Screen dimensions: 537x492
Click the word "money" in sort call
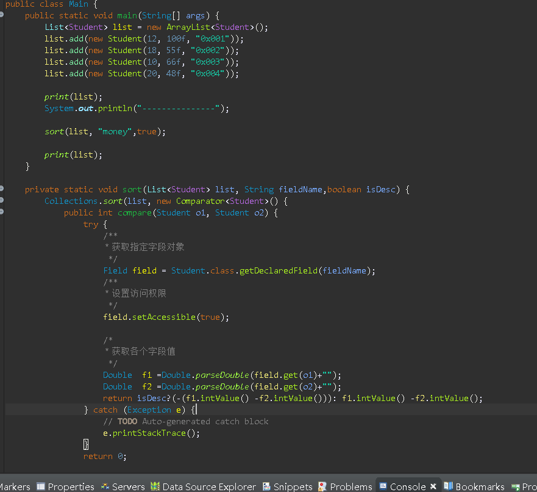116,131
